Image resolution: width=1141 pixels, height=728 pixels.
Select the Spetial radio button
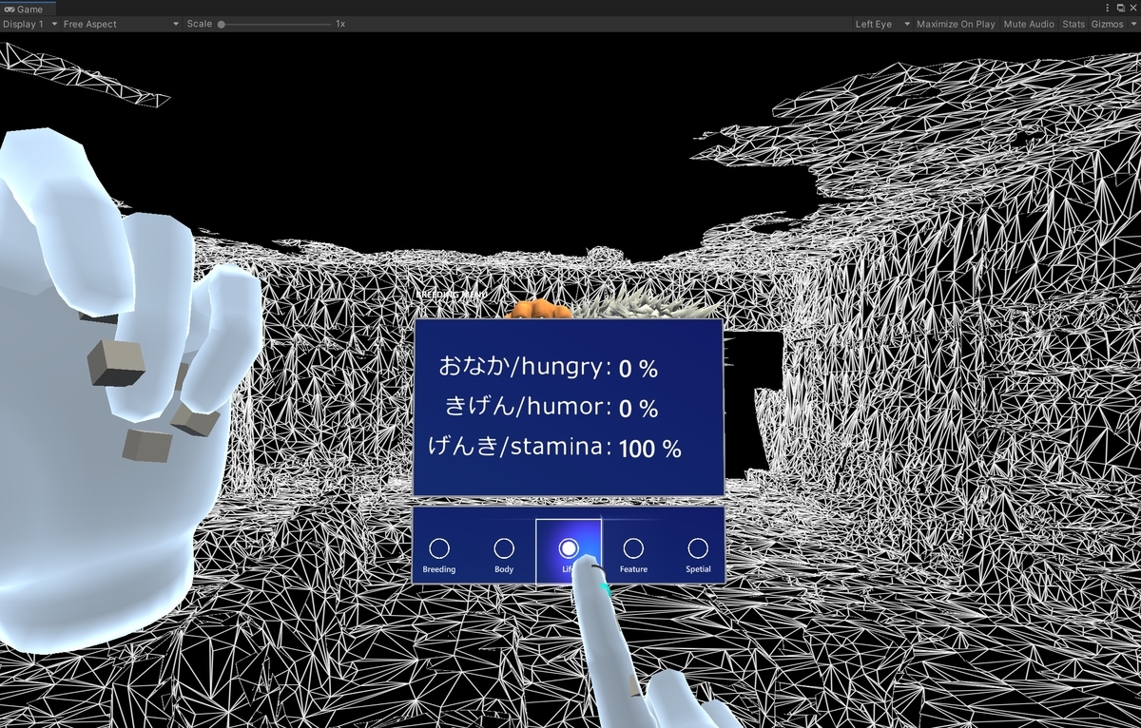[x=698, y=548]
